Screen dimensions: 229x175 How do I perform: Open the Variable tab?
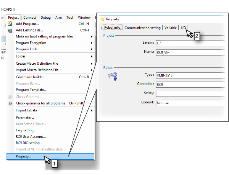[171, 28]
